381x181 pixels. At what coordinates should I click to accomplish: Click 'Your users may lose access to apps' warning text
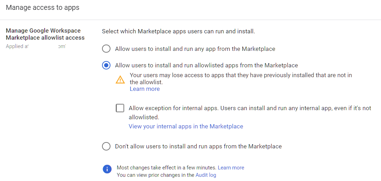[x=241, y=79]
